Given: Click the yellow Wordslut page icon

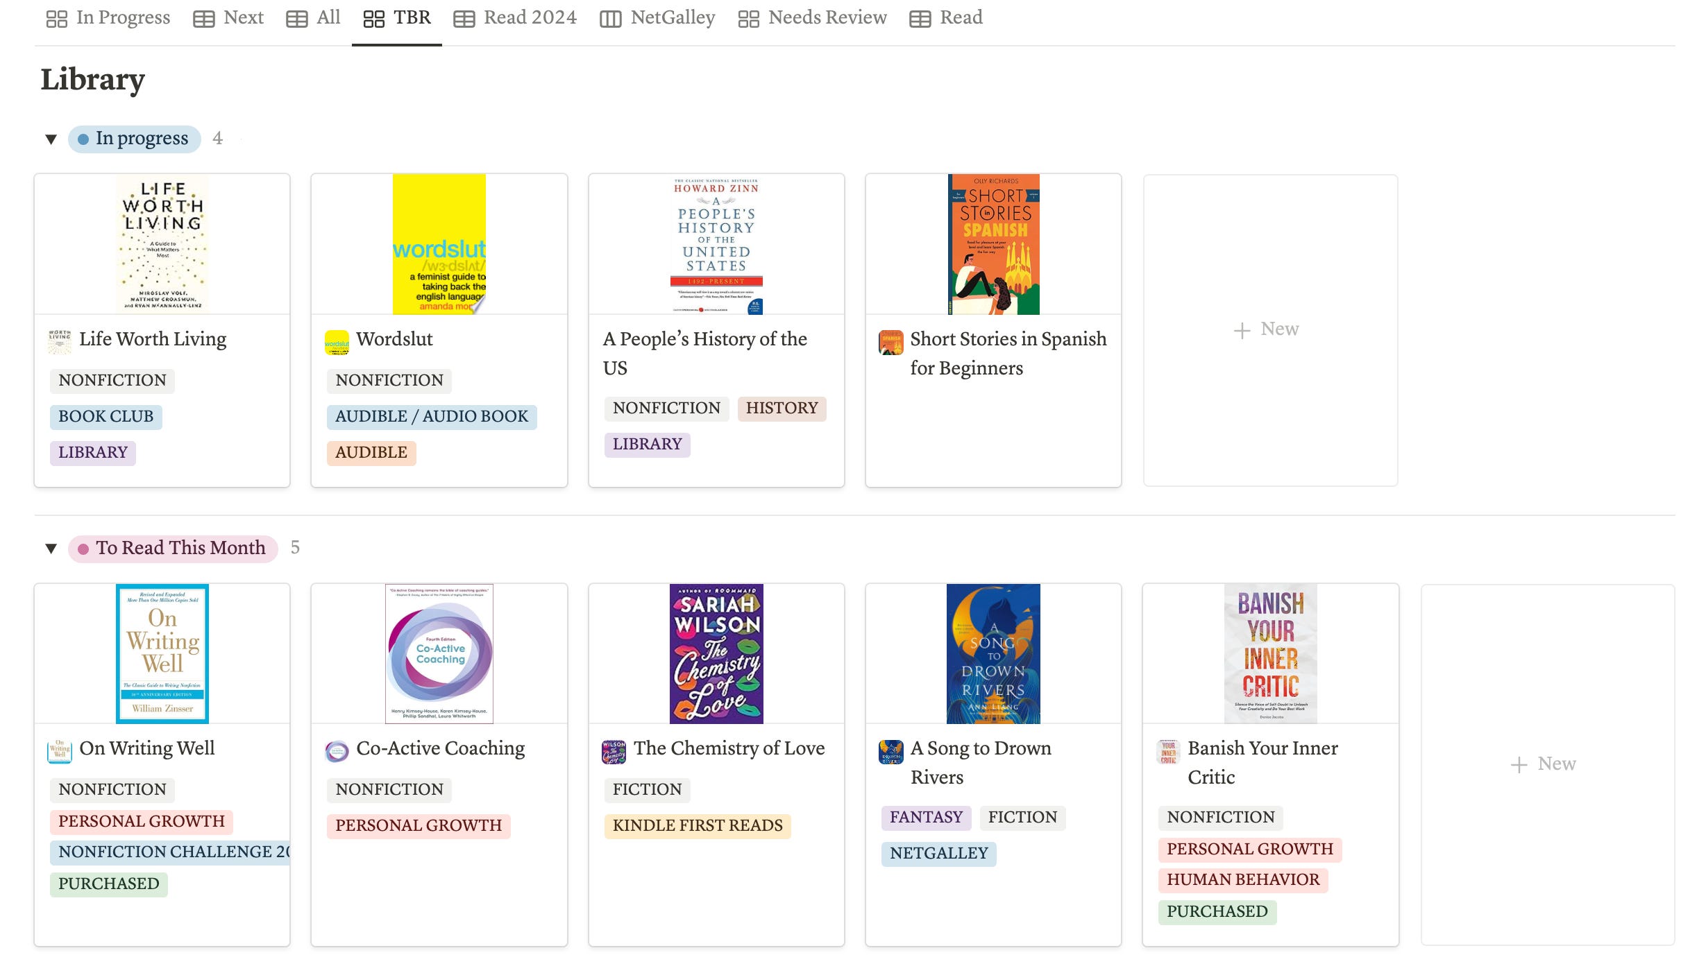Looking at the screenshot, I should [x=337, y=342].
